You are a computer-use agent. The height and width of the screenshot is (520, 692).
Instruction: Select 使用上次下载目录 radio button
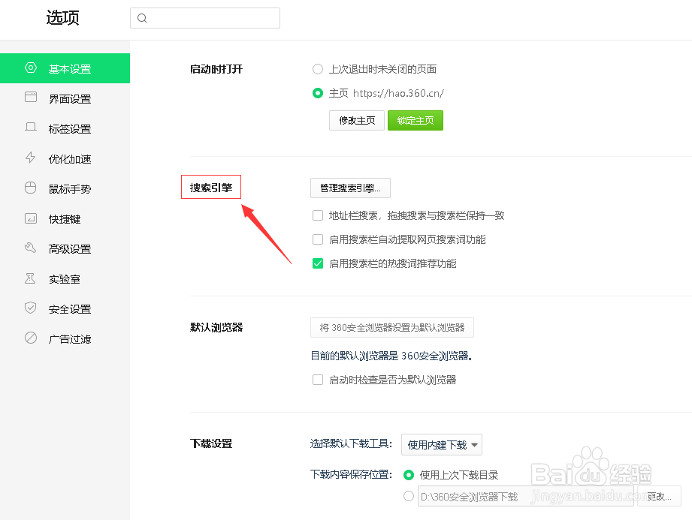point(409,475)
